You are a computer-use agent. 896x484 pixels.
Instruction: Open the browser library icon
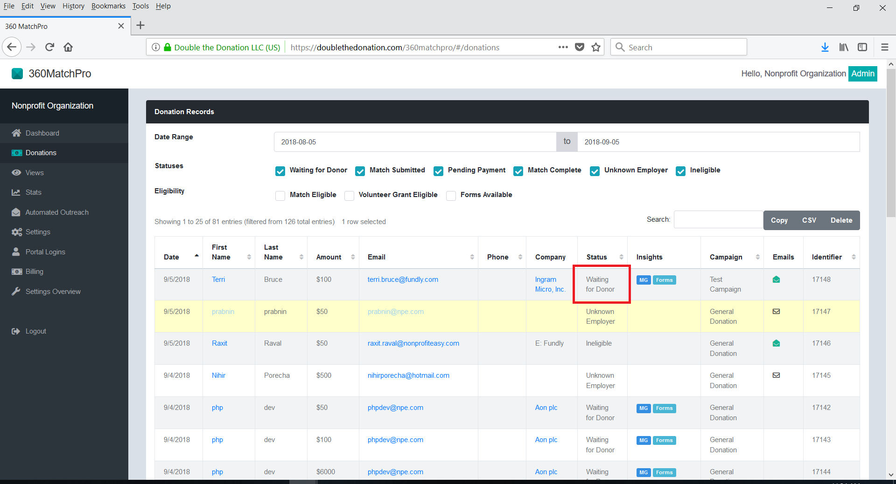pyautogui.click(x=844, y=47)
